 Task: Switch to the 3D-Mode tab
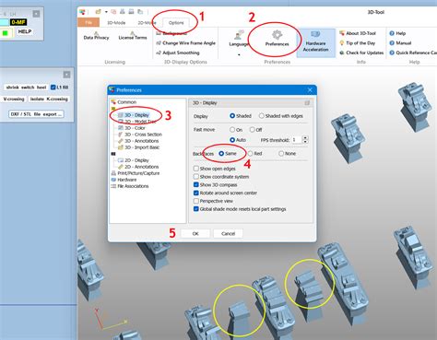tap(116, 22)
